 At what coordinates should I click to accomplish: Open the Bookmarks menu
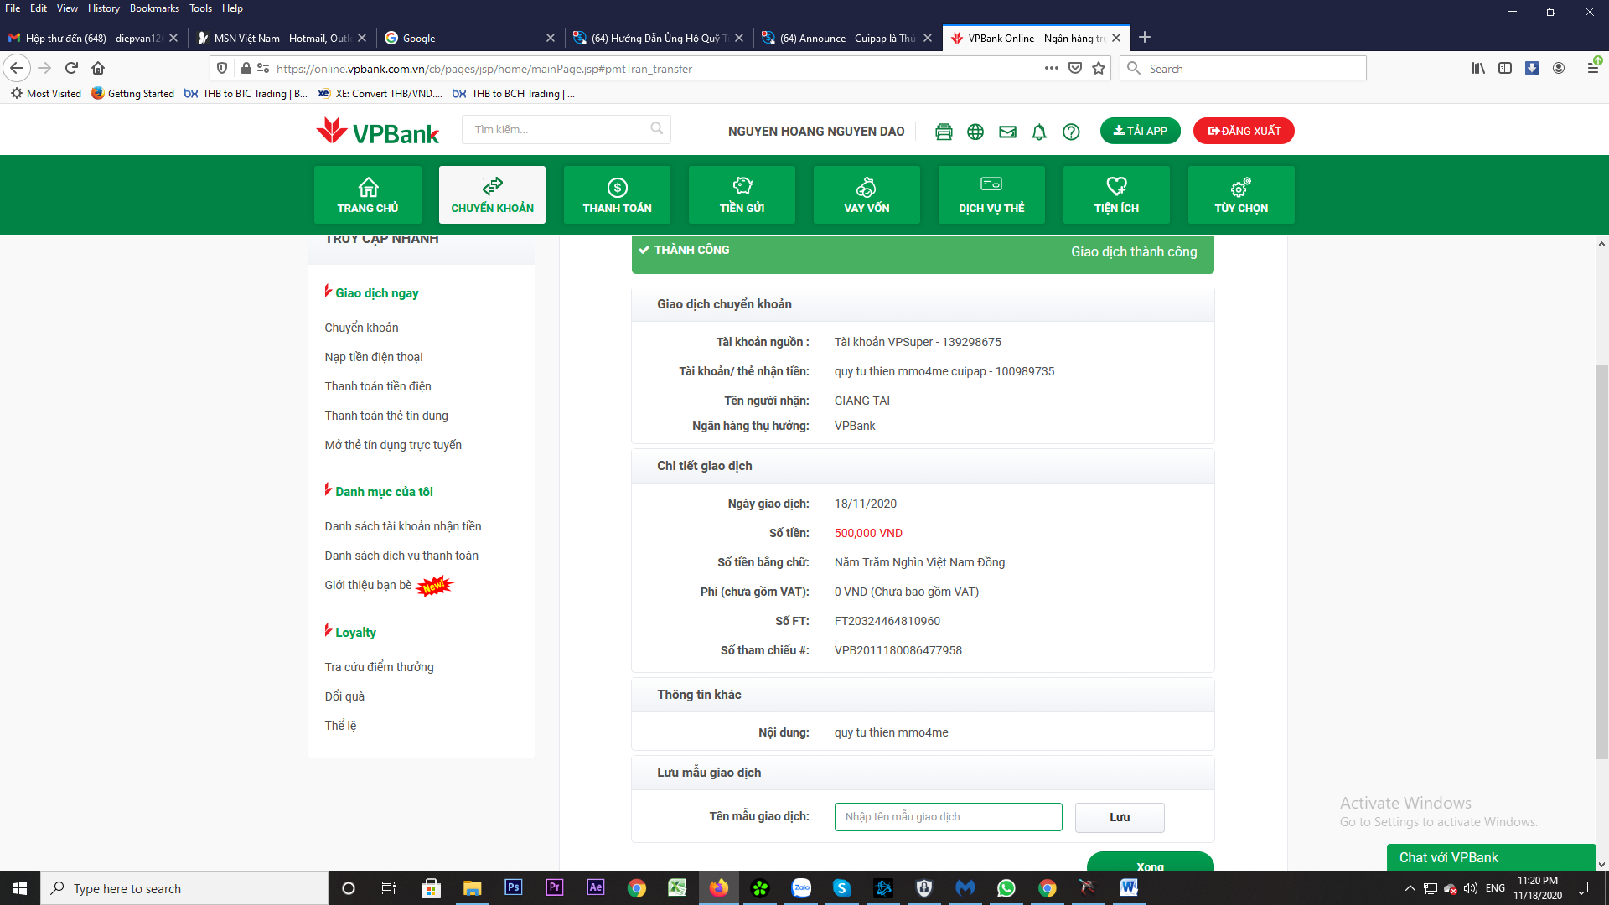point(154,8)
